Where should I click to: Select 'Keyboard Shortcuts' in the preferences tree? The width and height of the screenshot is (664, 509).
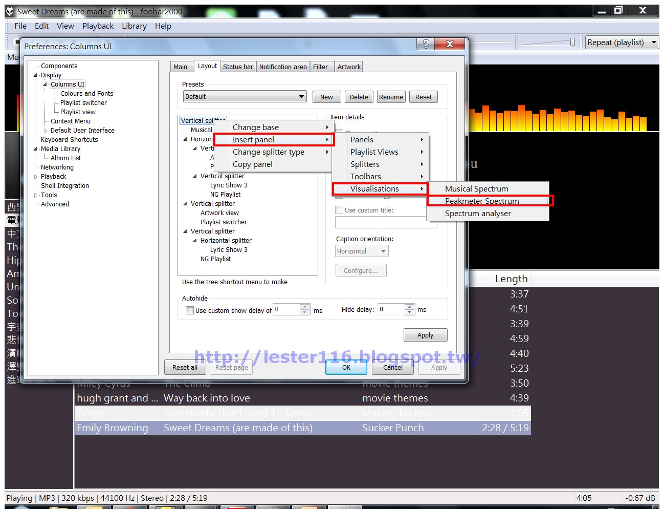pos(70,140)
